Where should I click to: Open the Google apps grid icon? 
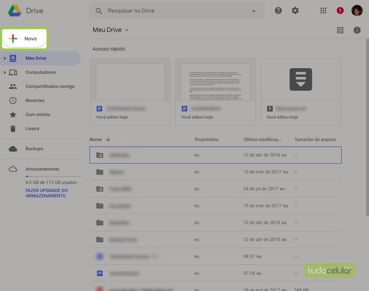coord(323,11)
